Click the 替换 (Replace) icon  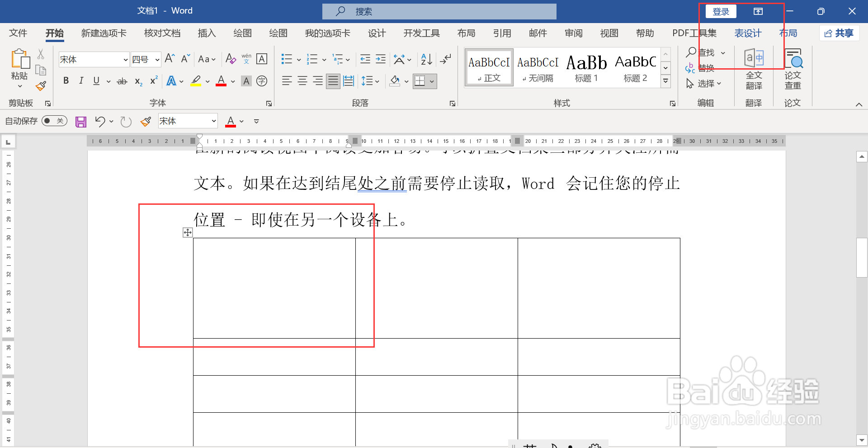coord(706,68)
